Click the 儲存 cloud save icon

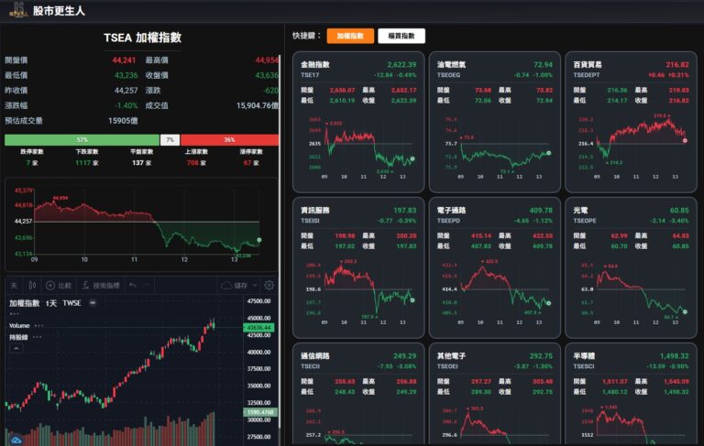pos(226,286)
